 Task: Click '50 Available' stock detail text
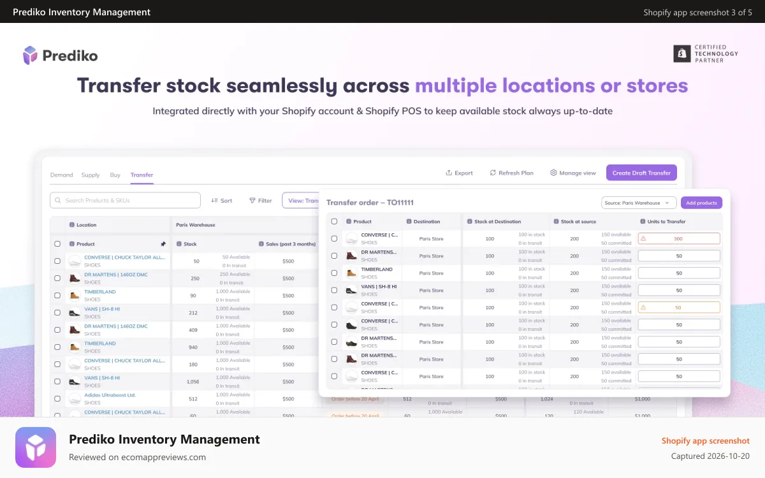(x=236, y=257)
